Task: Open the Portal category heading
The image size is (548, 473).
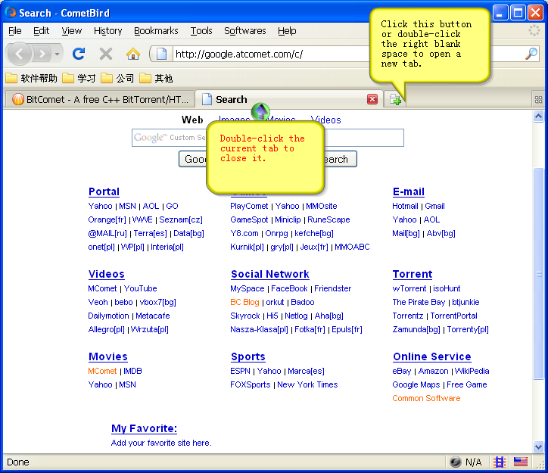Action: tap(104, 191)
